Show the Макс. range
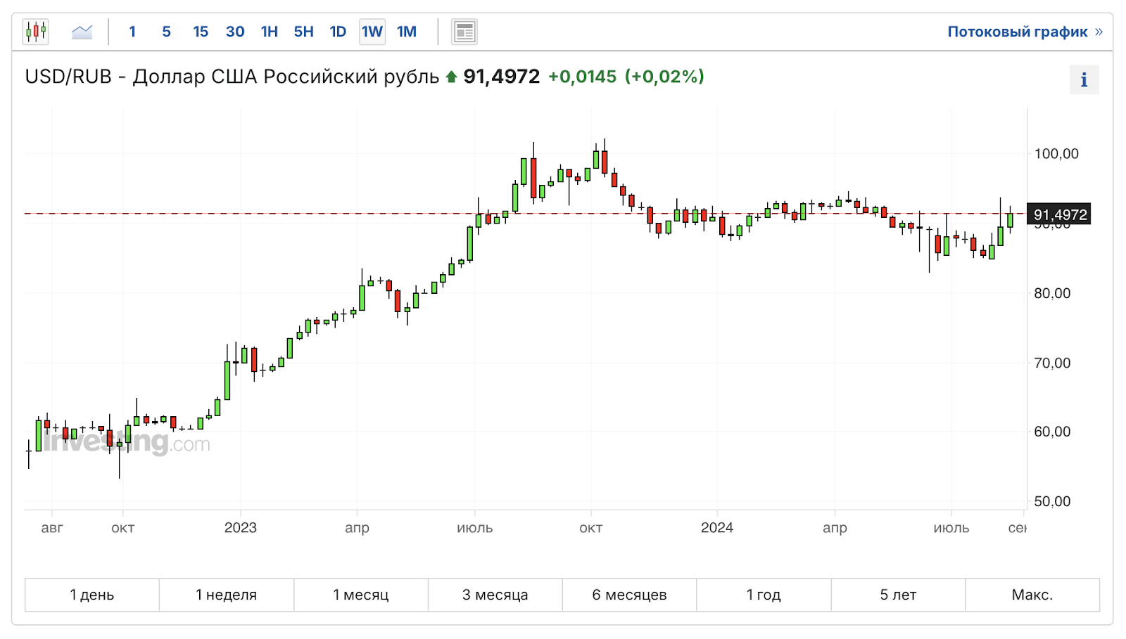1126x639 pixels. coord(1032,595)
